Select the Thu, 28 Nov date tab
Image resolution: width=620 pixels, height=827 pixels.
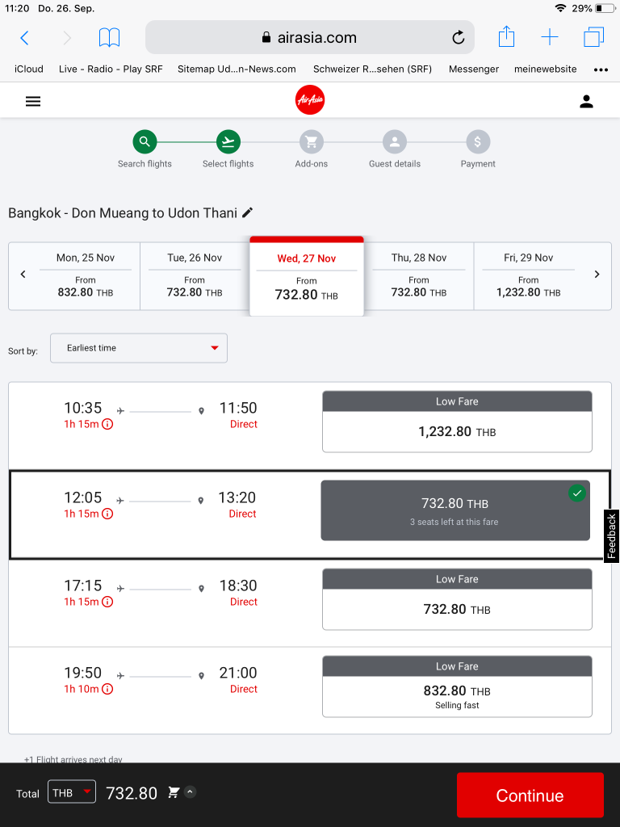[419, 275]
